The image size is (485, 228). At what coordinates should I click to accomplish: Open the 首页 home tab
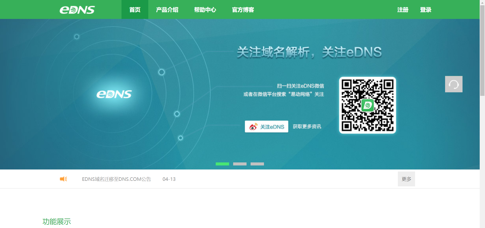(135, 10)
